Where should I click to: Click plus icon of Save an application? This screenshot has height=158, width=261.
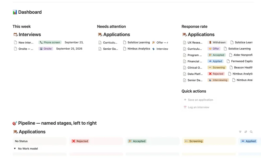[185, 100]
